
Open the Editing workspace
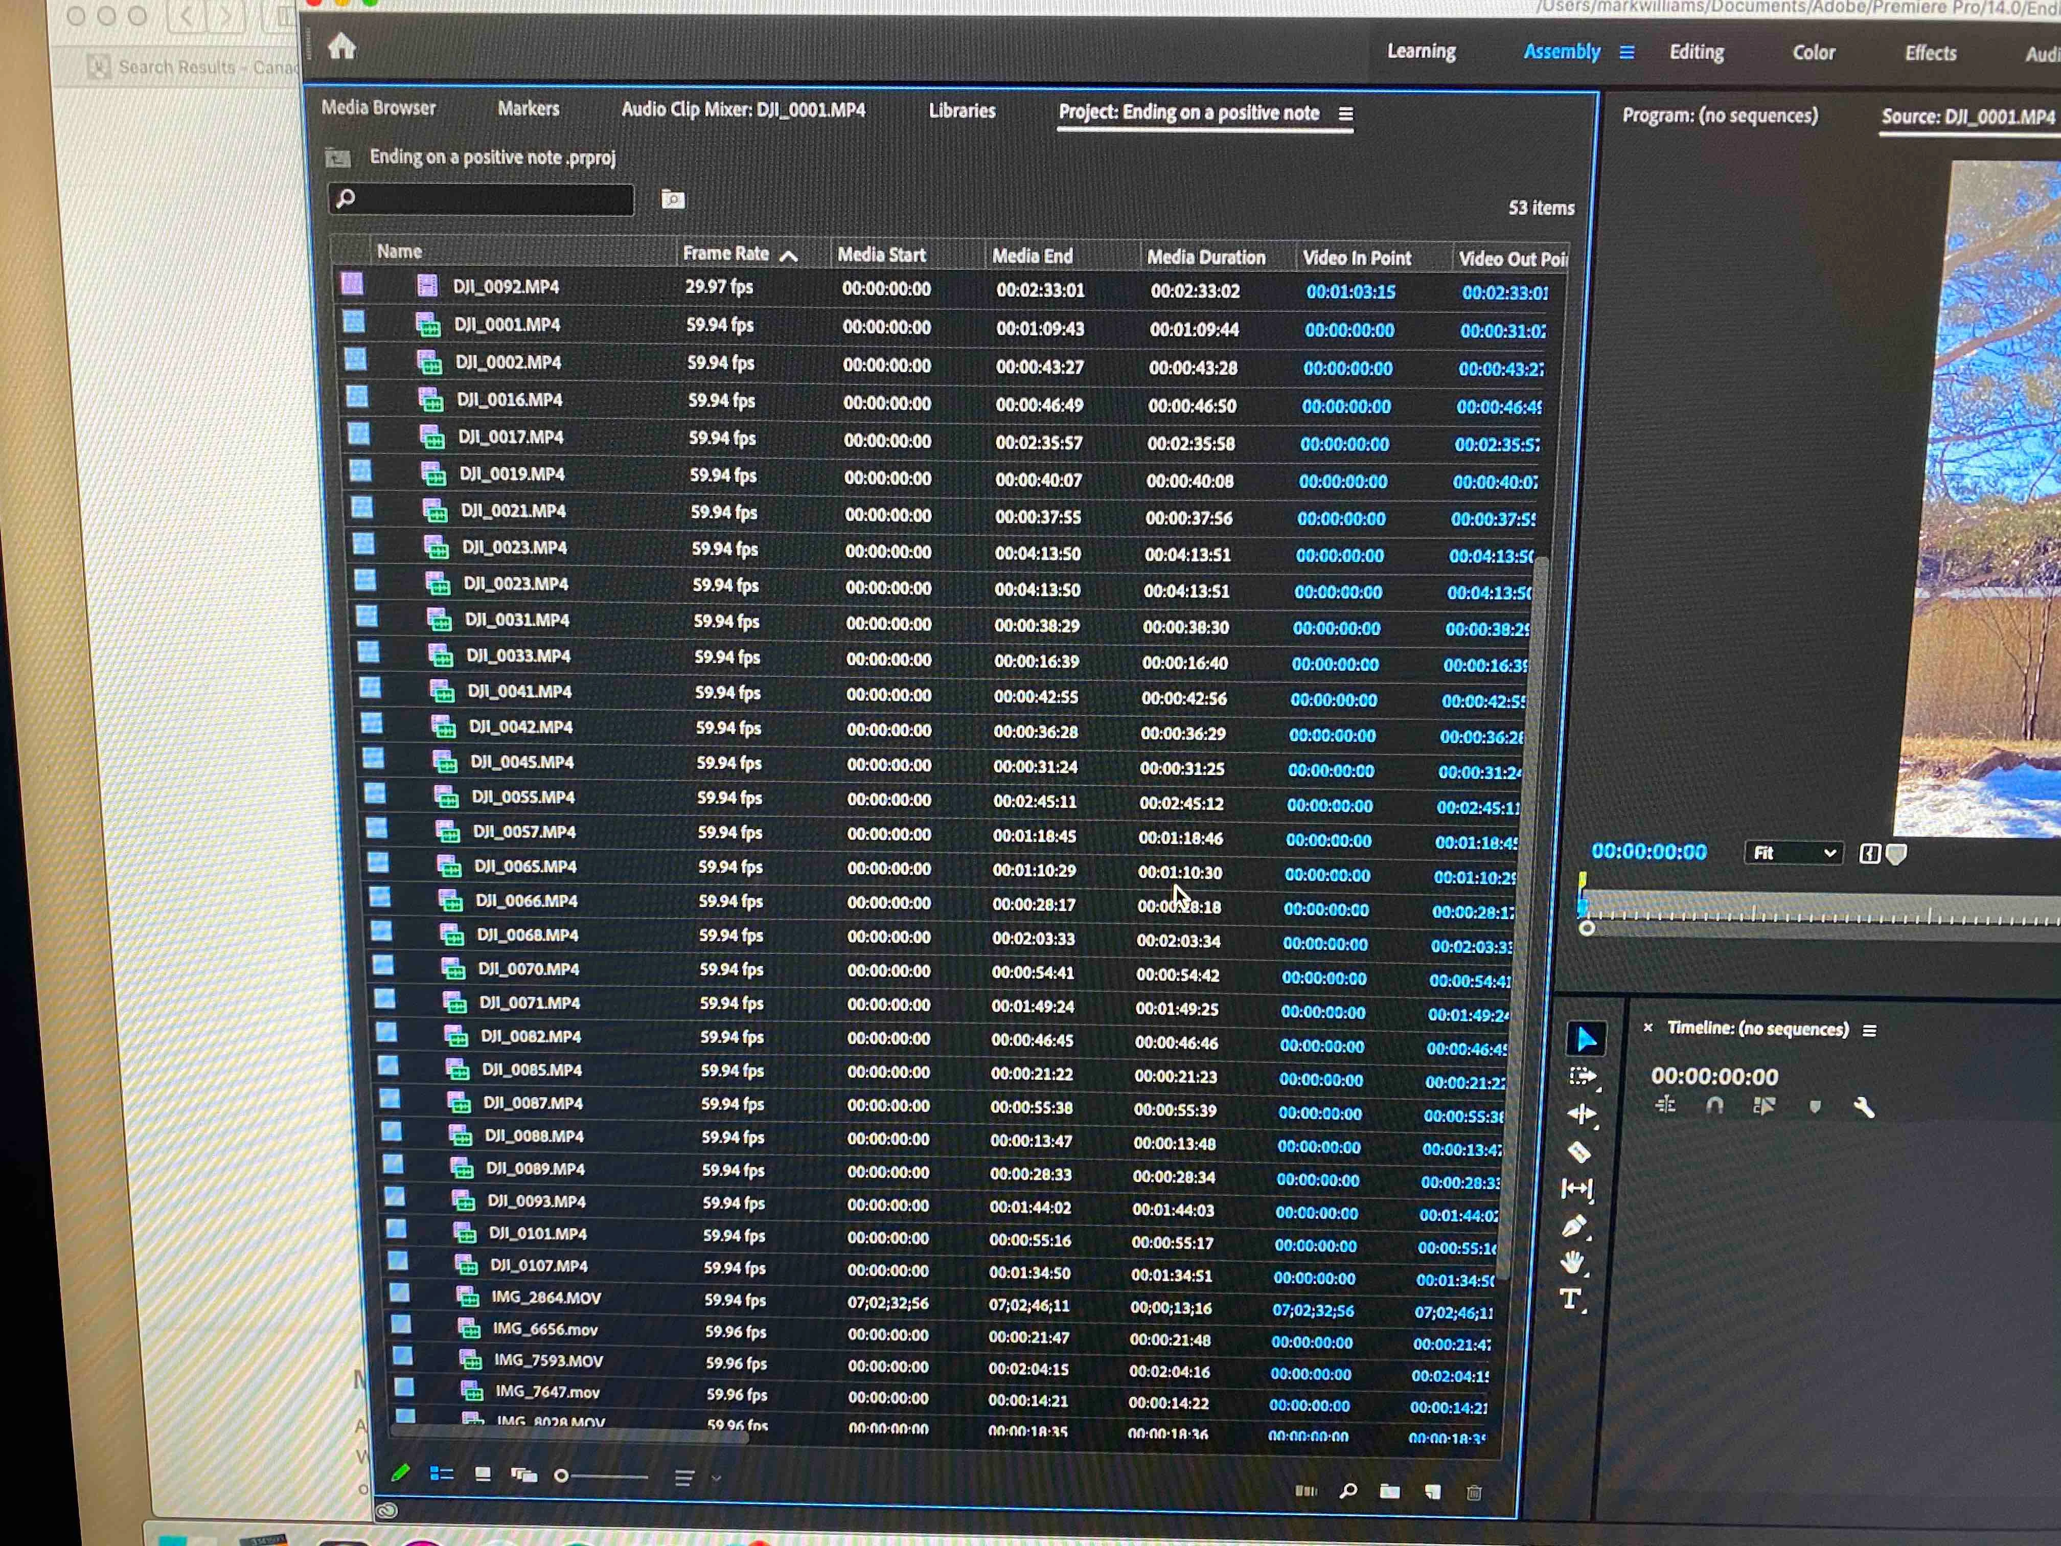1696,52
